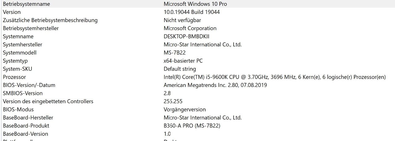This screenshot has width=395, height=141.
Task: Select the Betriebssystemname row
Action: point(197,4)
